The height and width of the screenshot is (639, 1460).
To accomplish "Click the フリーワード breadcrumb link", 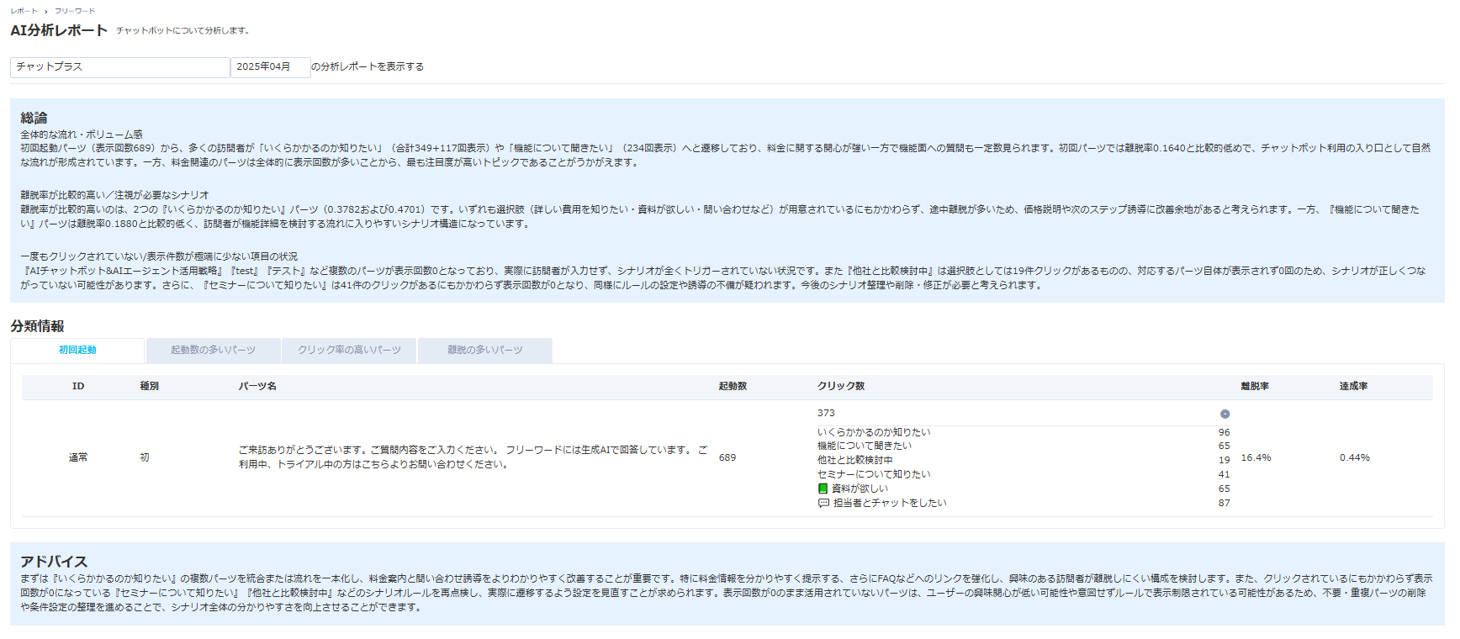I will point(75,11).
